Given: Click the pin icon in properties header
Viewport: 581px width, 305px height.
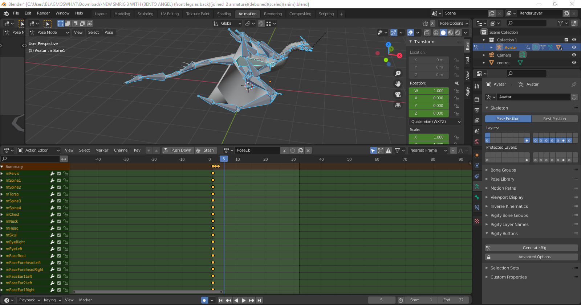Looking at the screenshot, I should click(574, 85).
